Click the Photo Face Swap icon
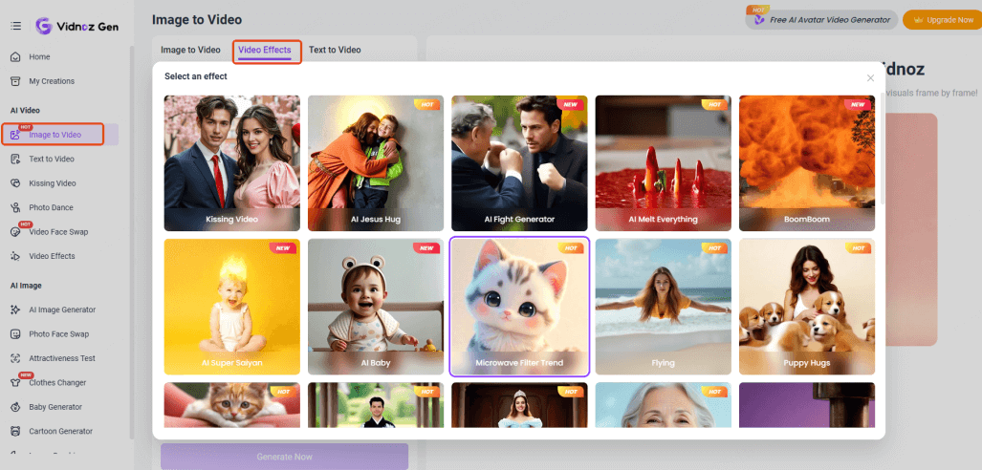The image size is (982, 470). [x=15, y=334]
